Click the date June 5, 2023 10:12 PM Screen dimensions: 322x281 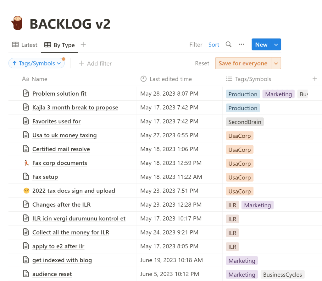coord(169,274)
